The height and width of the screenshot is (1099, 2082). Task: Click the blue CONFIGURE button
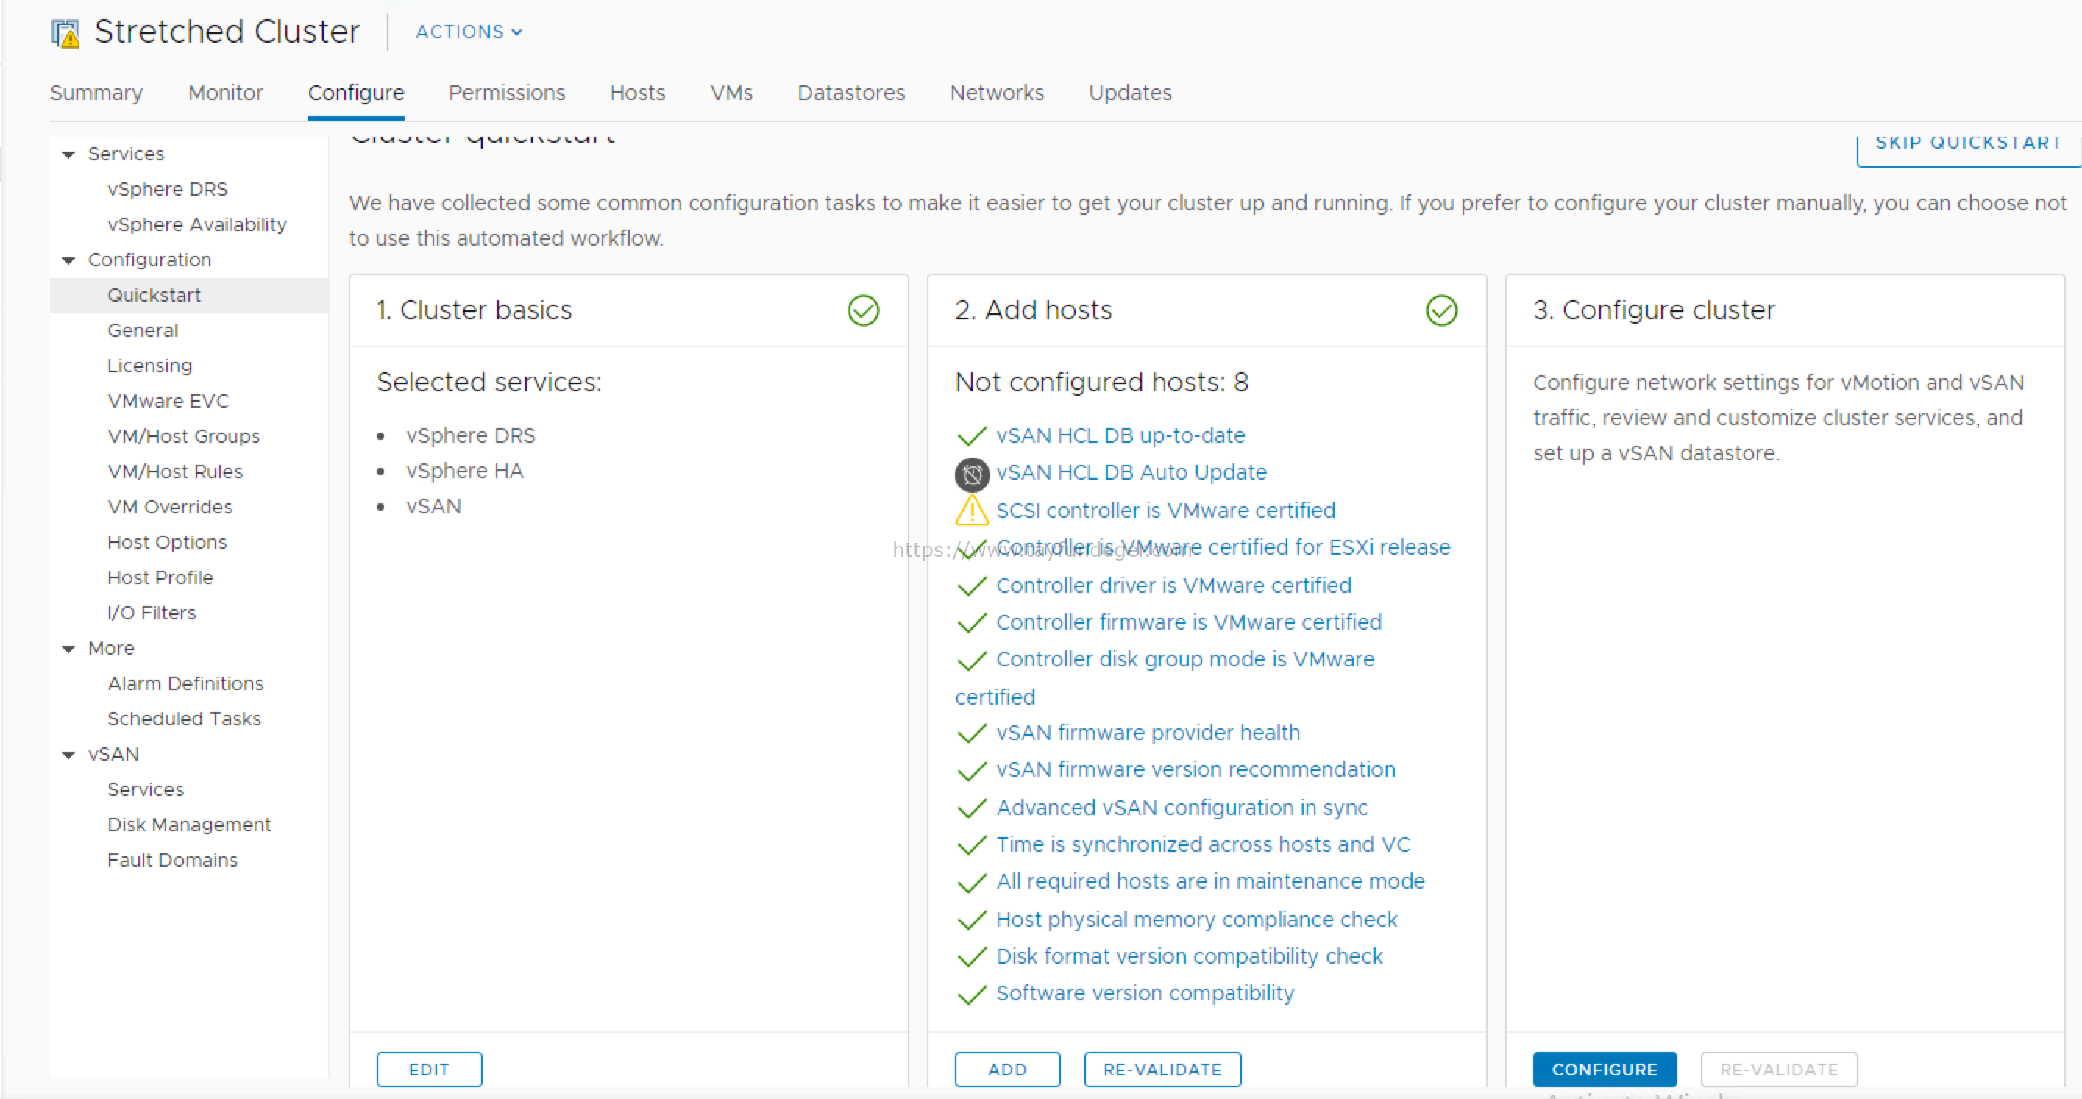(1605, 1069)
